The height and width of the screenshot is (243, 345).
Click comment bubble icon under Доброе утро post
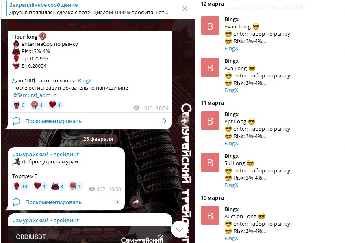click(16, 202)
